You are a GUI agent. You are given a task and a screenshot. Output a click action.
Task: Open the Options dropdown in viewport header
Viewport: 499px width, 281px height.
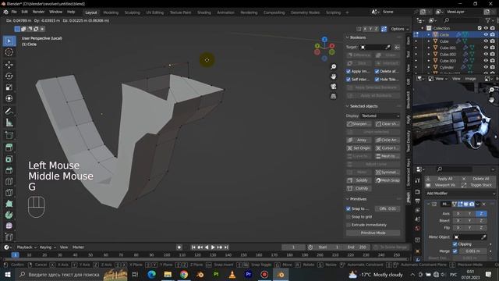(399, 29)
